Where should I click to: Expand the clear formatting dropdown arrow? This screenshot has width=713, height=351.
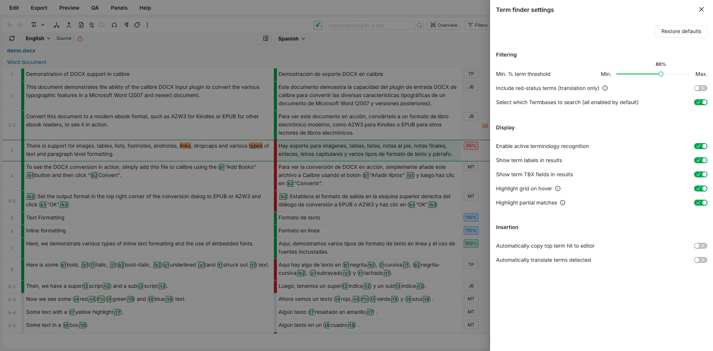[x=43, y=25]
